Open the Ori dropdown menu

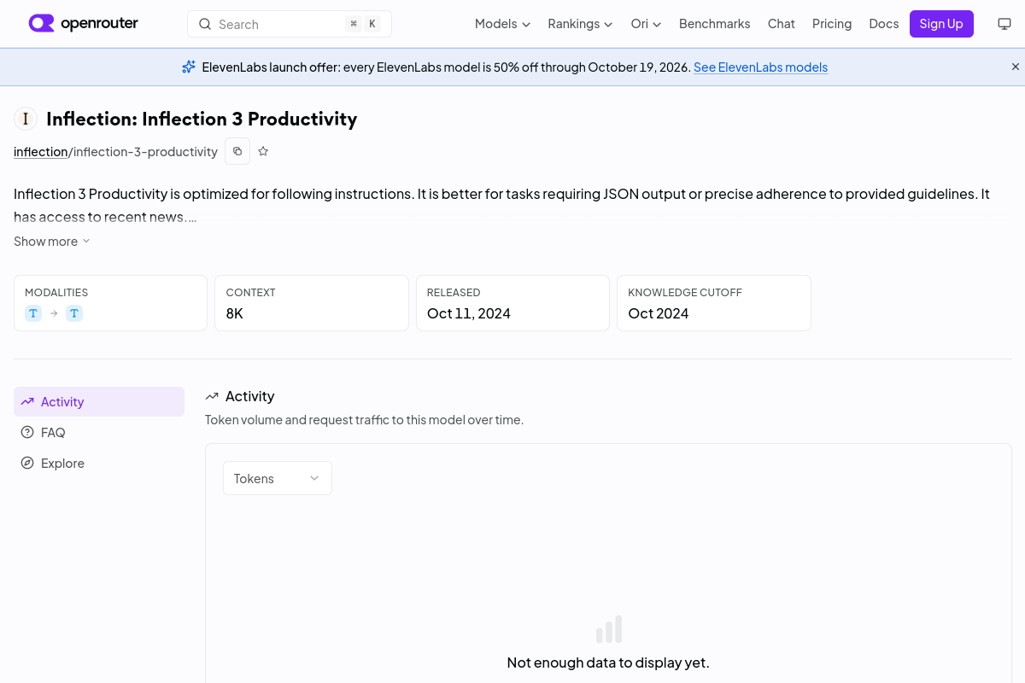tap(646, 24)
